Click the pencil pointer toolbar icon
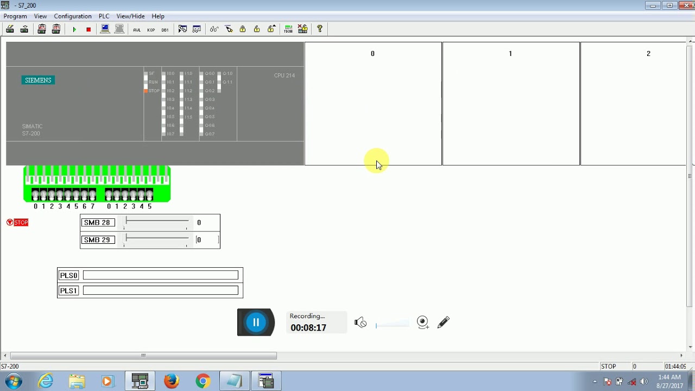The height and width of the screenshot is (391, 695). (229, 29)
